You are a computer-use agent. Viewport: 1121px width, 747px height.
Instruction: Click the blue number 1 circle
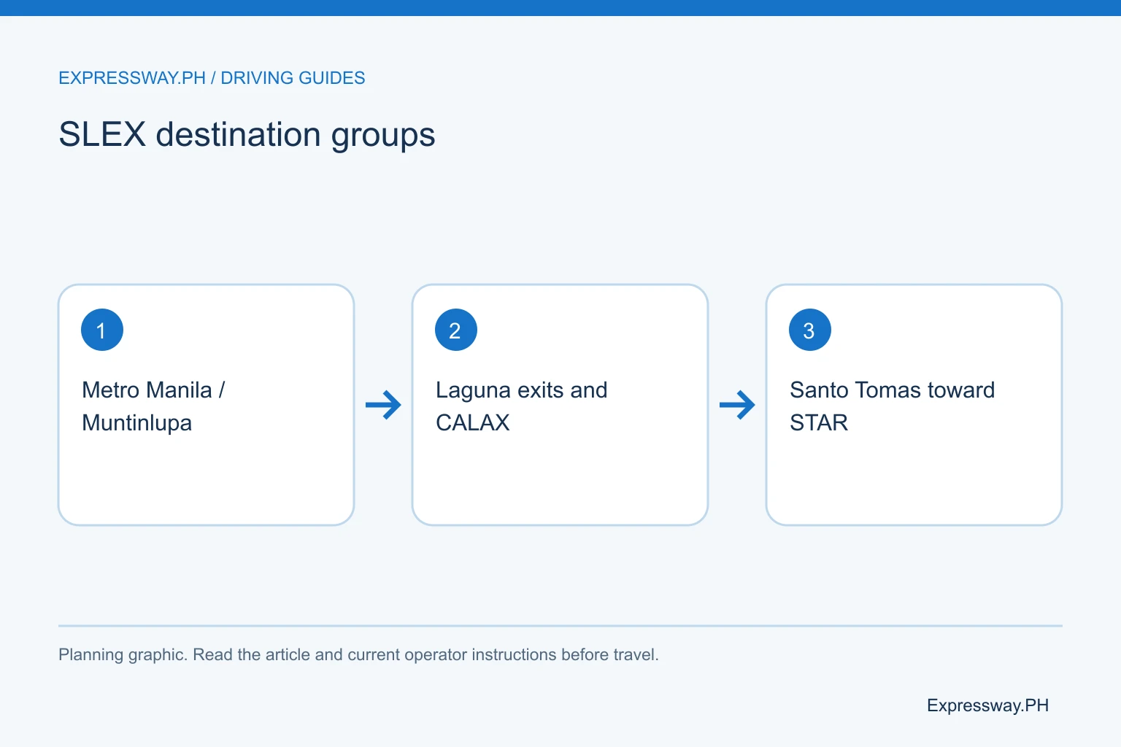coord(102,330)
